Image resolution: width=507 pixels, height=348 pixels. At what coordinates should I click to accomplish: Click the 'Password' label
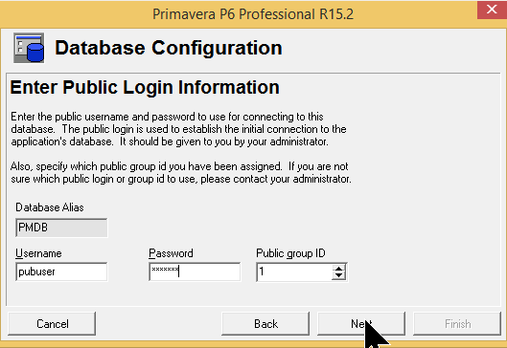[171, 253]
